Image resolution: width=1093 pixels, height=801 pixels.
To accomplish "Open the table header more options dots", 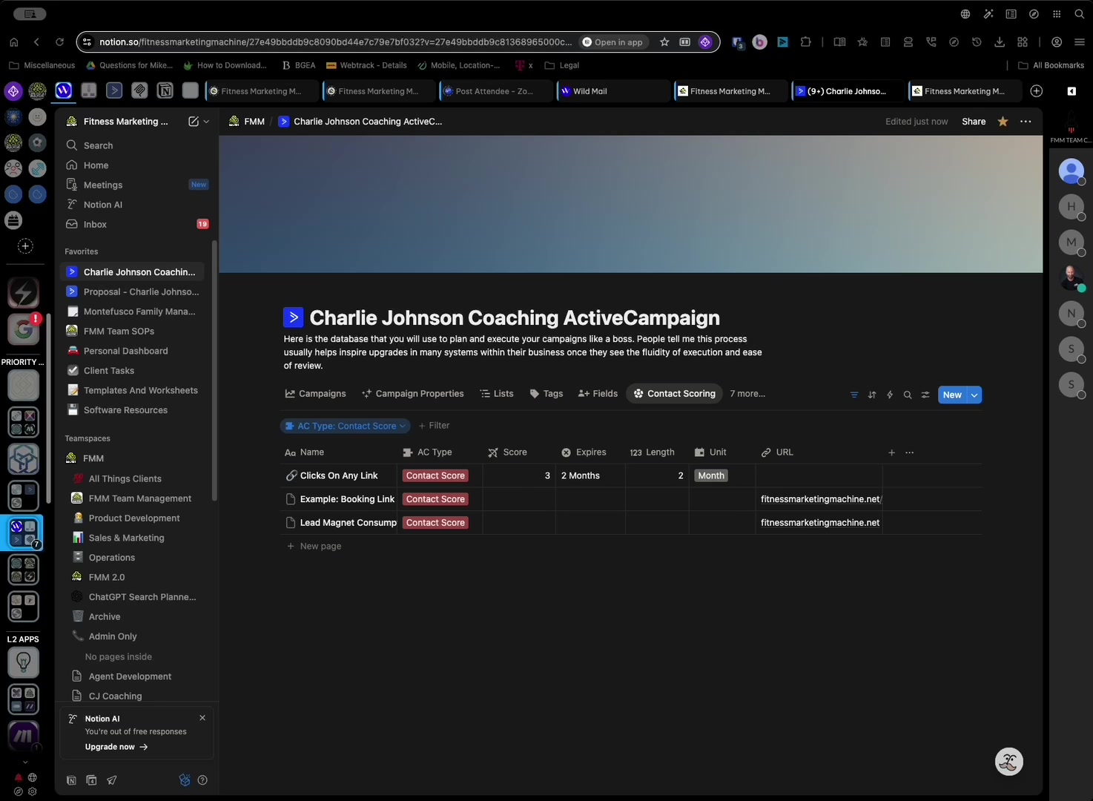I will click(x=910, y=452).
